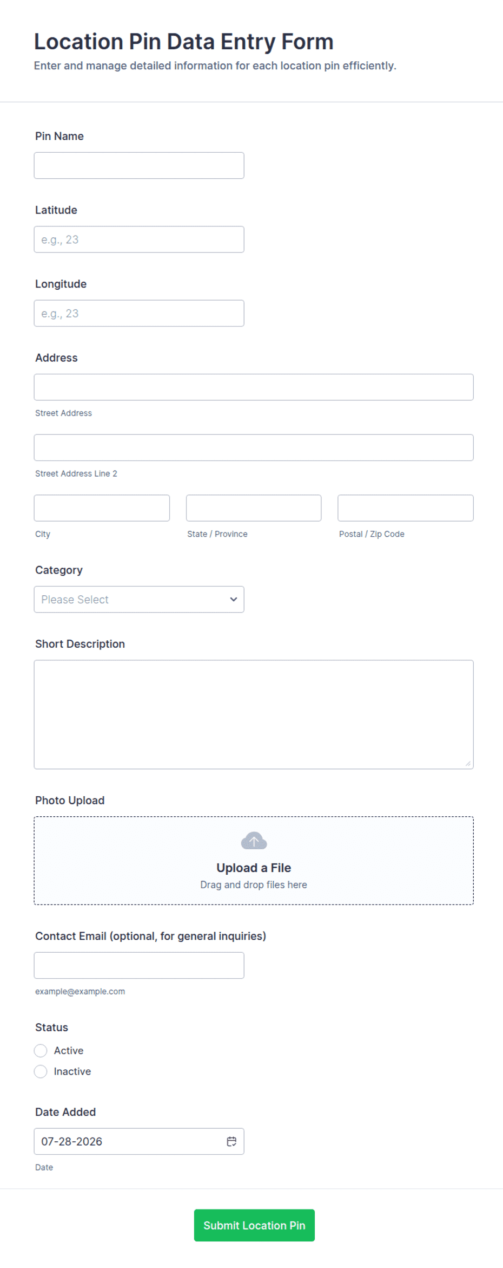This screenshot has width=503, height=1268.
Task: Click the Postal / Zip Code field
Action: 406,508
